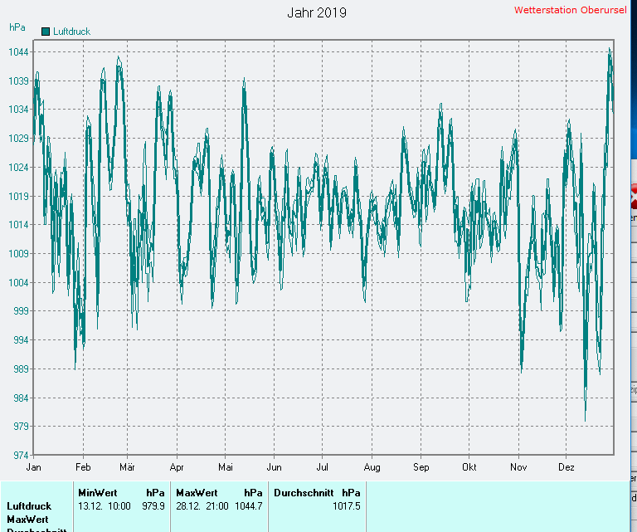Click the Apr month label
Viewport: 637px width, 532px height.
tap(177, 467)
